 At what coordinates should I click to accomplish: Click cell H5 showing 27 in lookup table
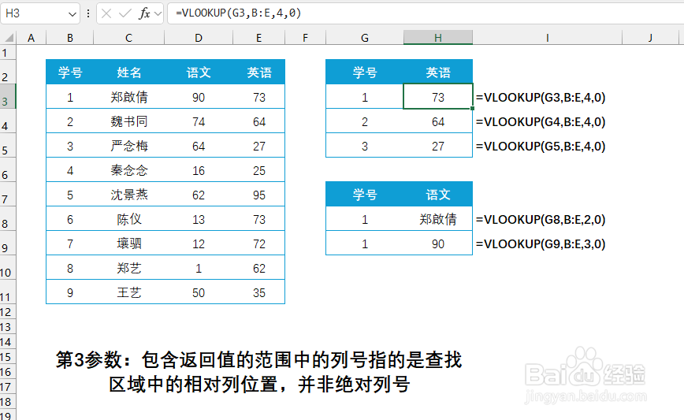(x=438, y=146)
